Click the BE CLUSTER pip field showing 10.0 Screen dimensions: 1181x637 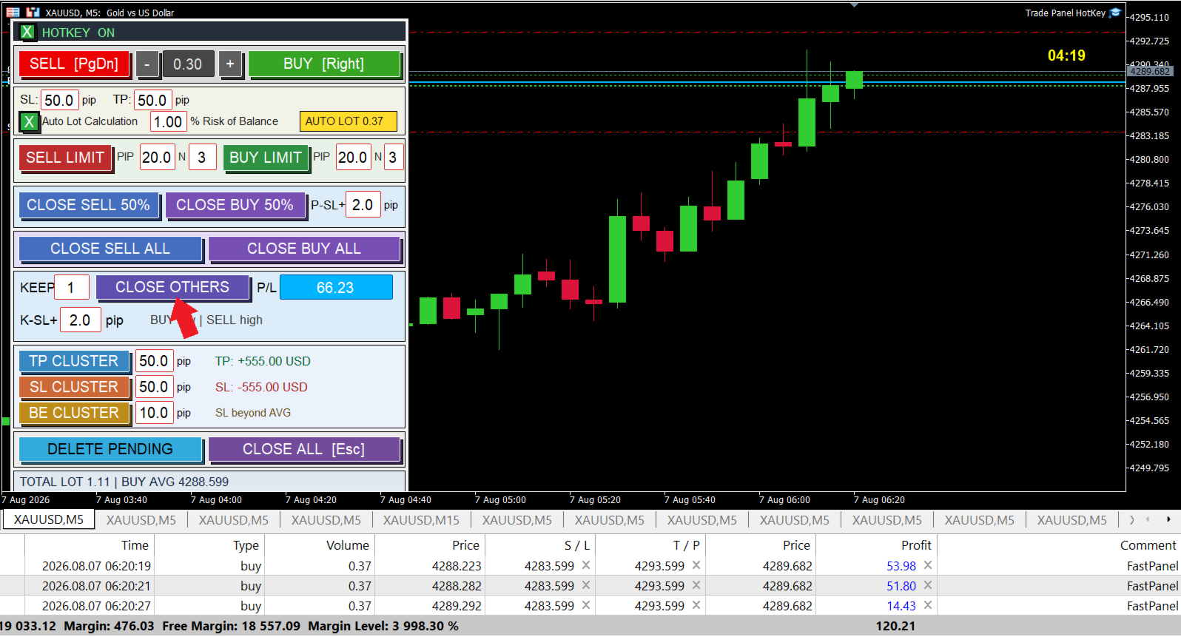[x=155, y=413]
